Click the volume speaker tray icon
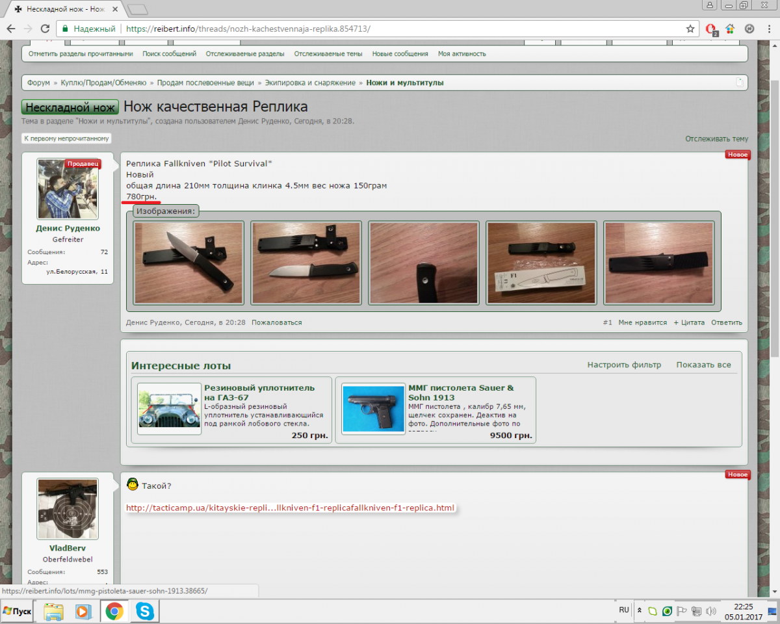Image resolution: width=780 pixels, height=624 pixels. [x=710, y=611]
